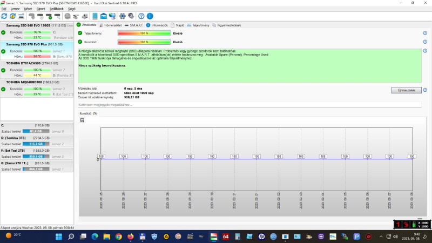Screen dimensions: 432x243
Task: Select the C: partition entry
Action: coord(37,129)
